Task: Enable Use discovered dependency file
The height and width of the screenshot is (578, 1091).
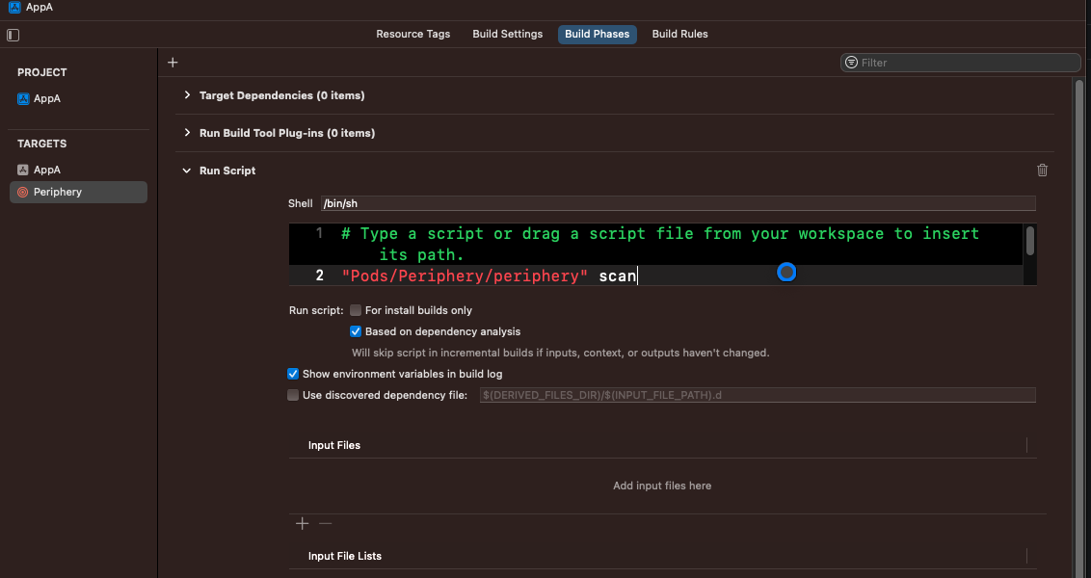Action: (293, 395)
